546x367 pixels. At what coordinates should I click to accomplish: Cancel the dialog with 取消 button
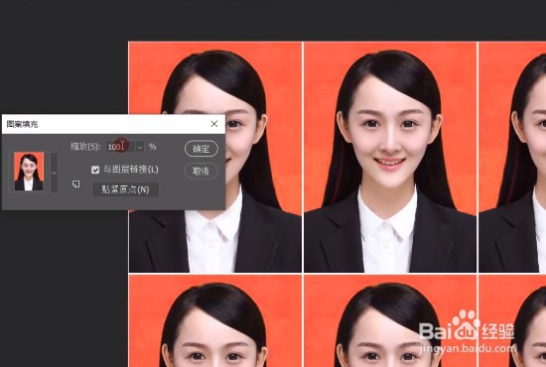[x=202, y=171]
